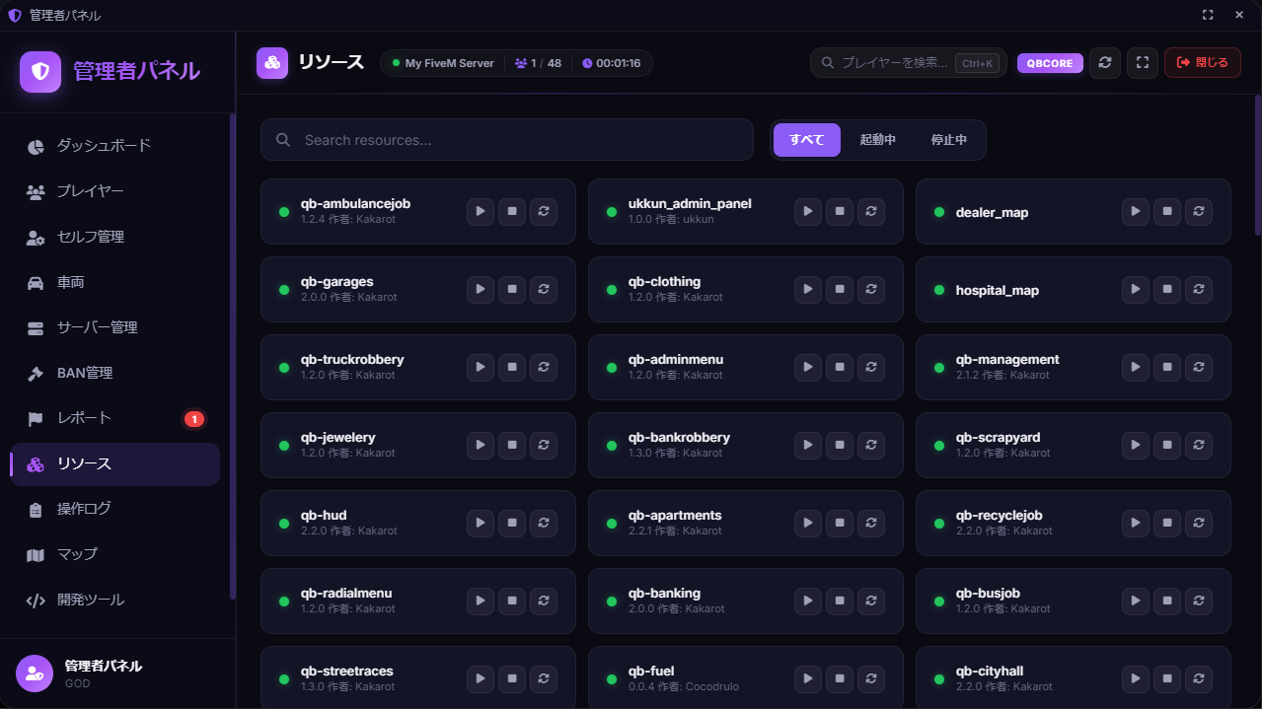
Task: Restart the qb-cityhall resource
Action: 1199,678
